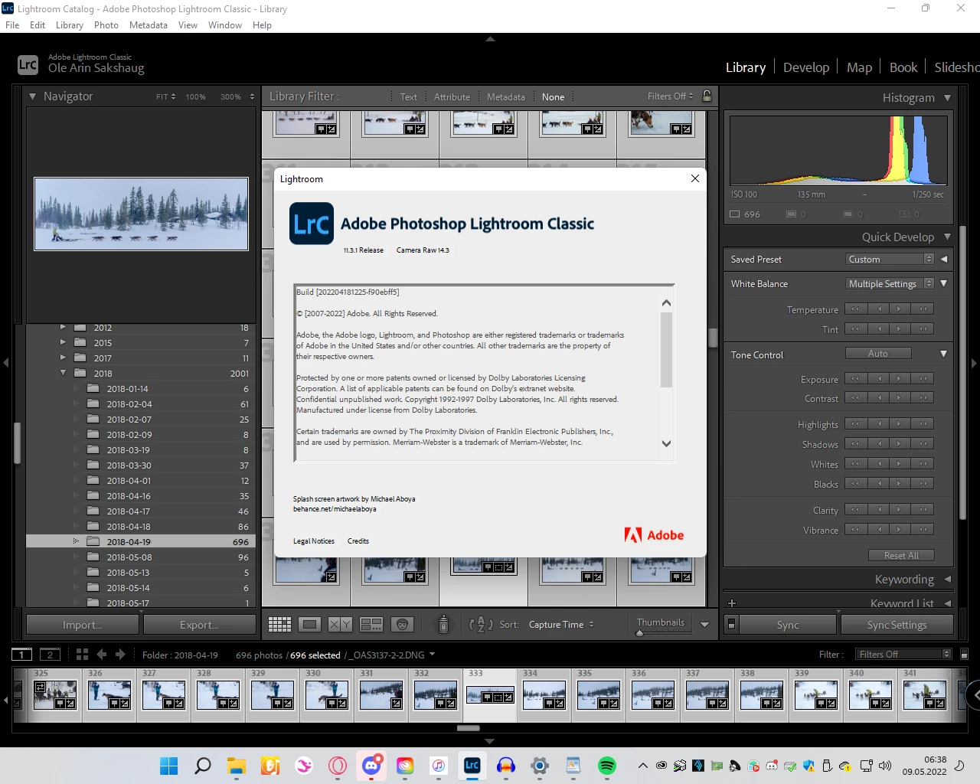
Task: Select the Text library filter
Action: point(408,97)
